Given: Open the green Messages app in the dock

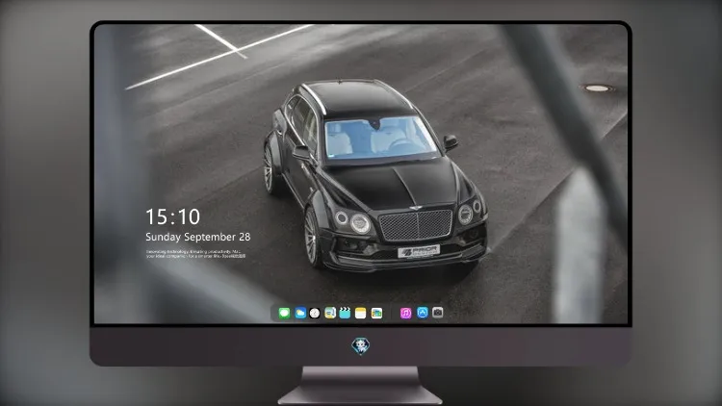Looking at the screenshot, I should click(284, 313).
